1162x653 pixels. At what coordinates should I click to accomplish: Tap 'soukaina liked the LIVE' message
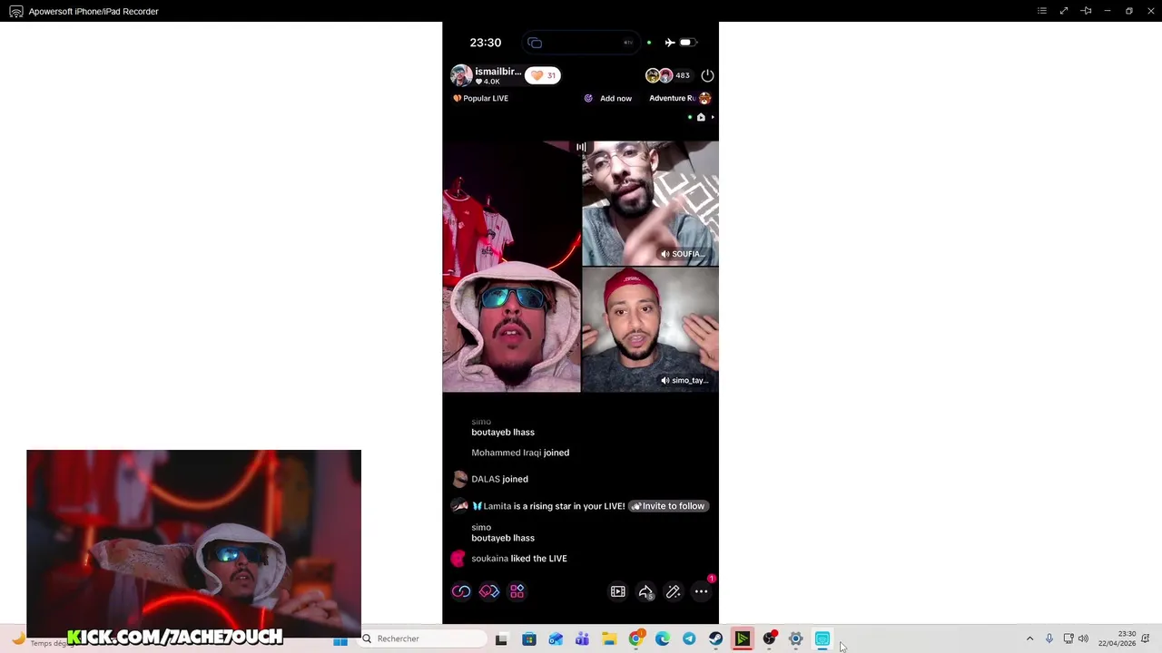click(519, 559)
